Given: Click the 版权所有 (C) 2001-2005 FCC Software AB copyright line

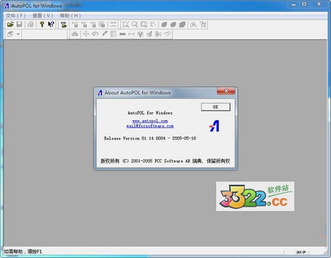Looking at the screenshot, I should pyautogui.click(x=165, y=161).
